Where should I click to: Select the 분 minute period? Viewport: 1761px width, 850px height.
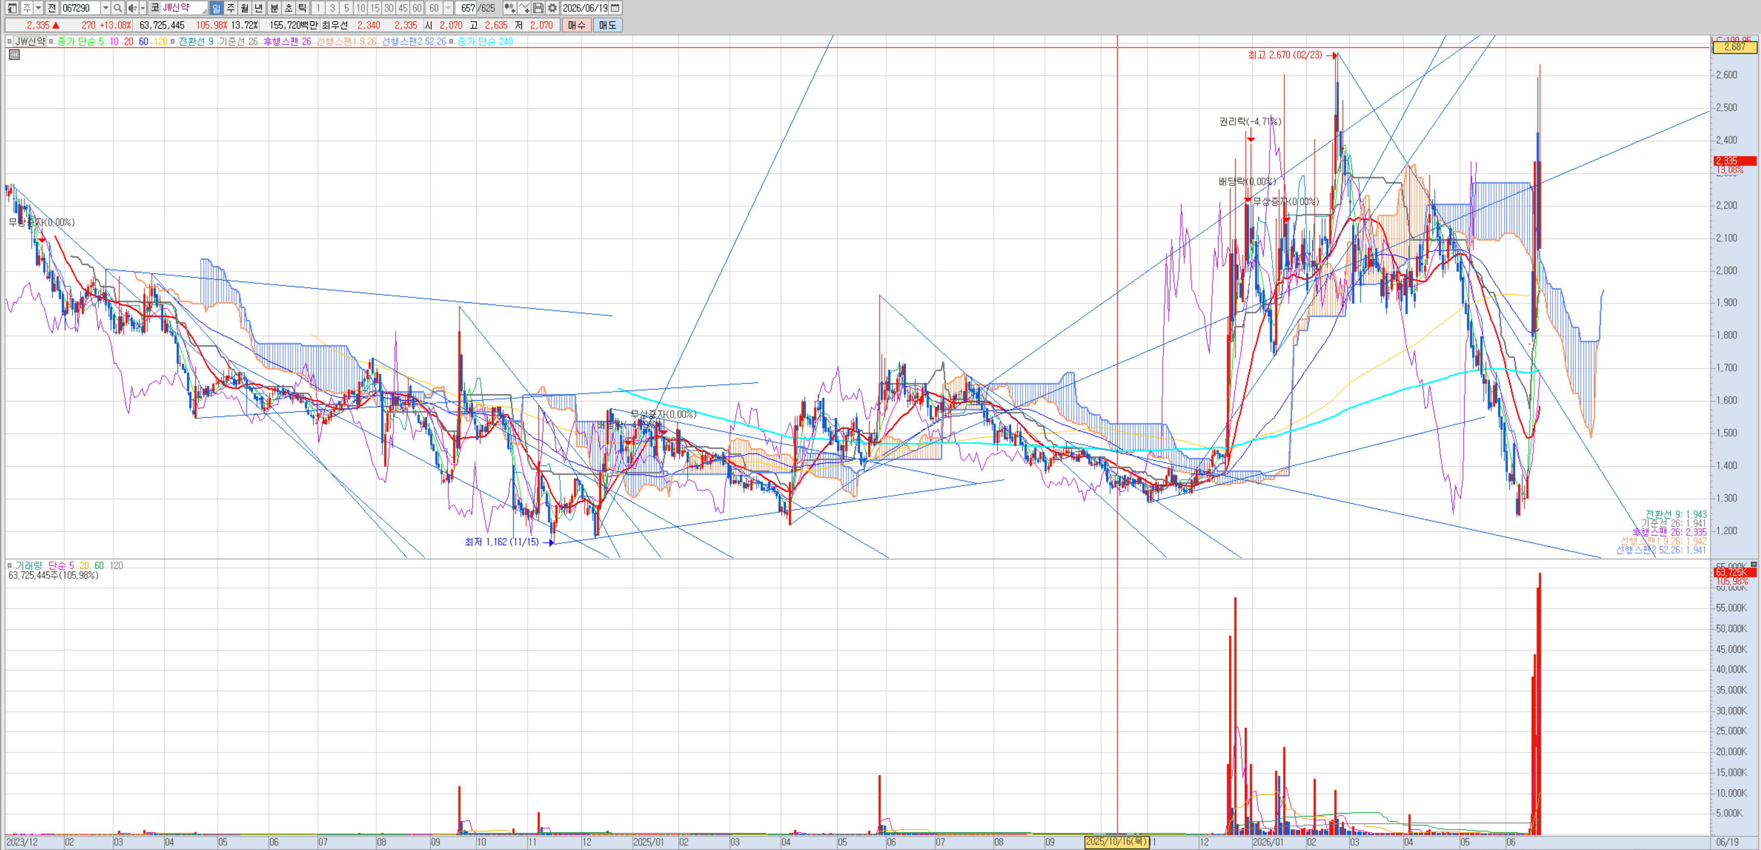(274, 8)
